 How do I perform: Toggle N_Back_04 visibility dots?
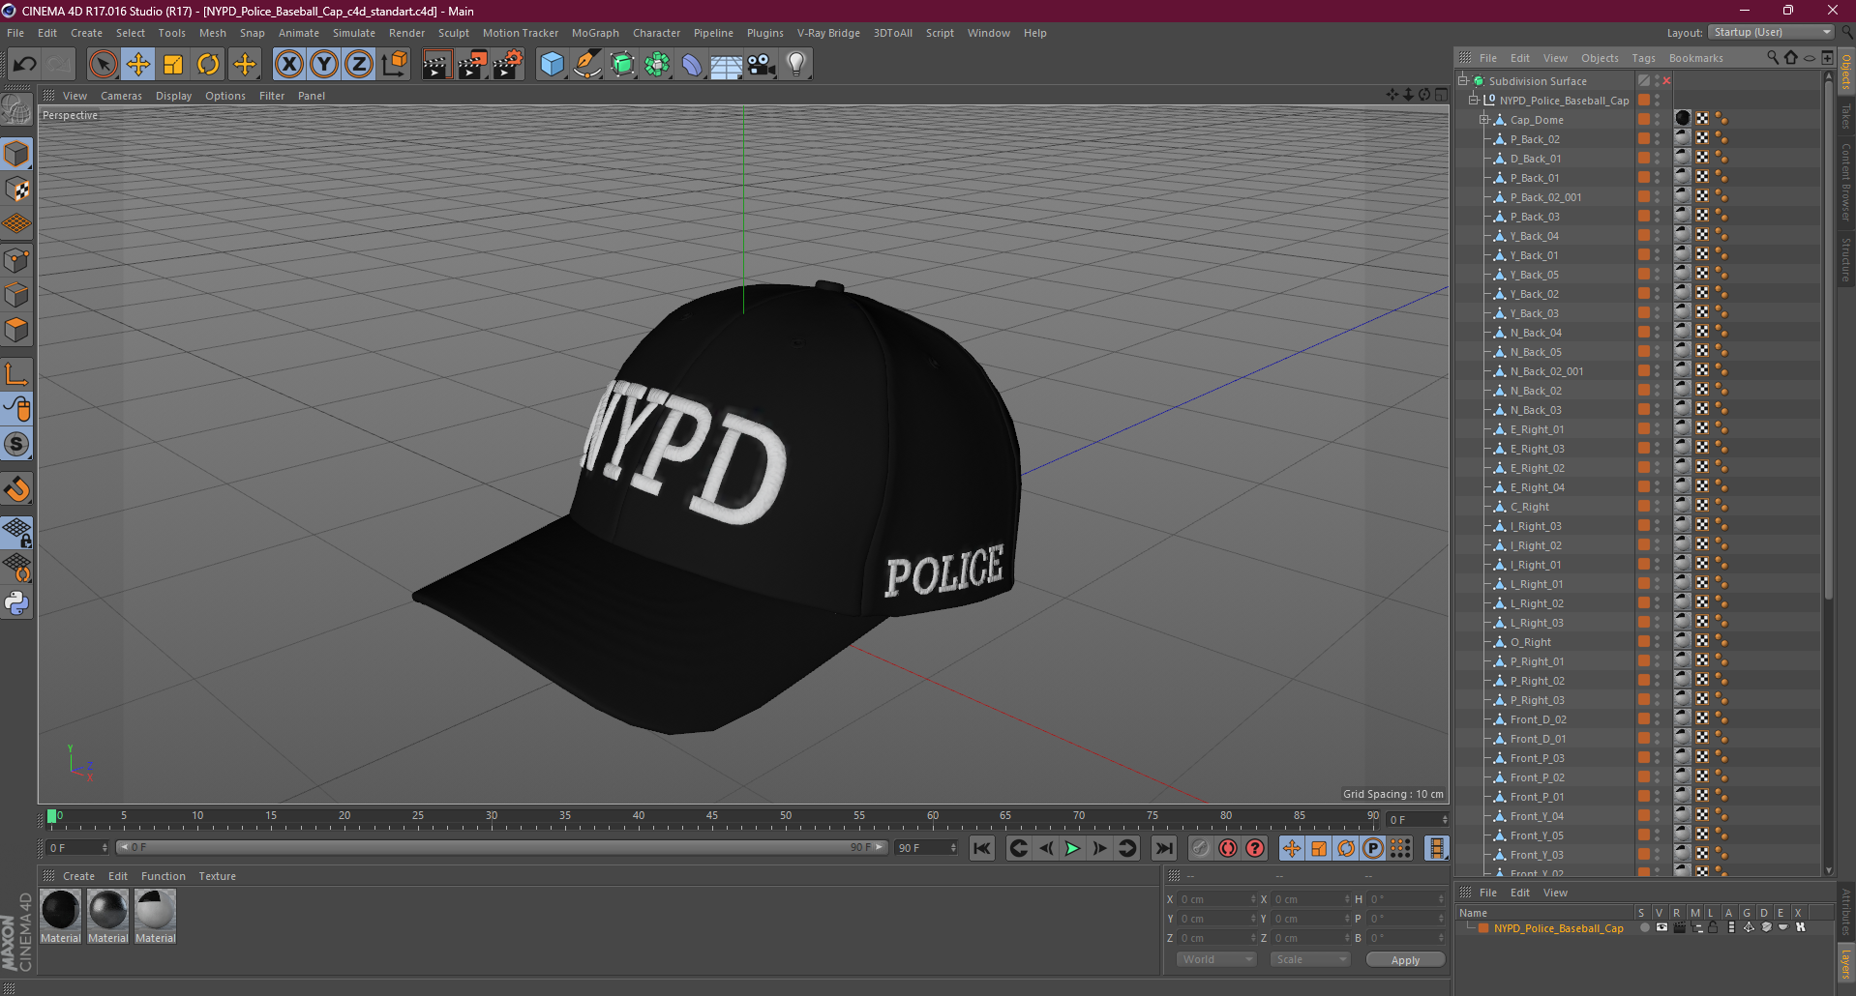(x=1657, y=333)
